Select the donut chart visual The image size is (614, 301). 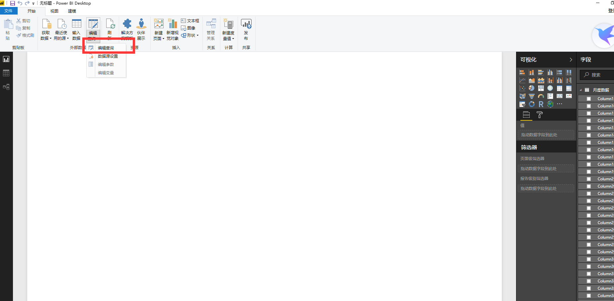click(532, 104)
